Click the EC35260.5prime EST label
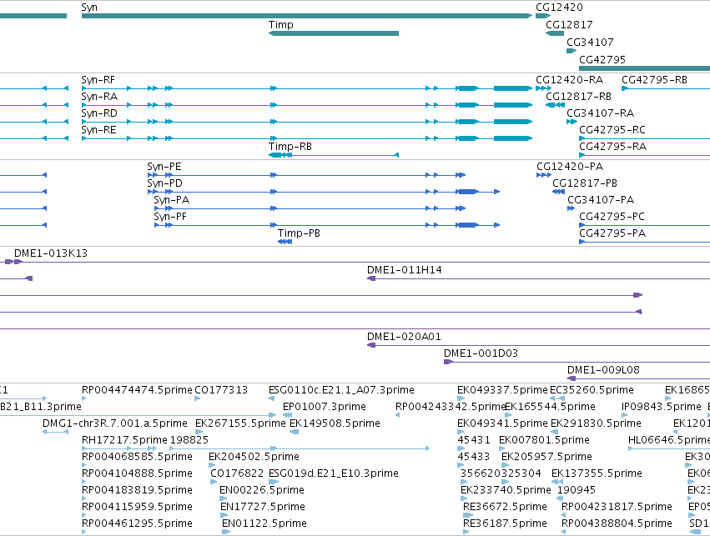The height and width of the screenshot is (536, 710). pyautogui.click(x=592, y=390)
